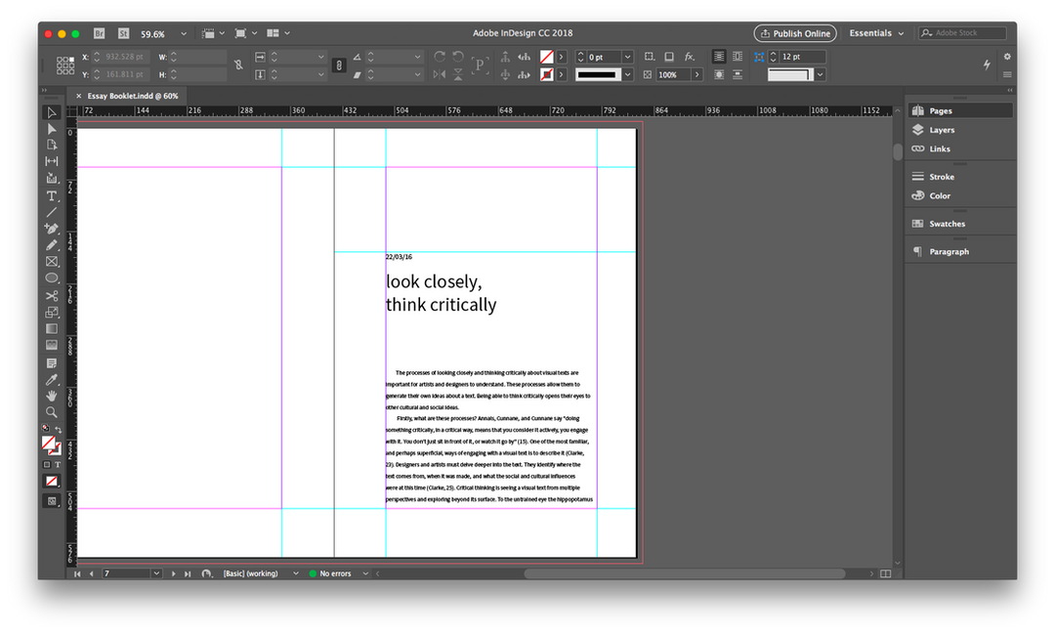This screenshot has height=634, width=1055.
Task: Choose the Direct Selection tool
Action: tap(52, 129)
